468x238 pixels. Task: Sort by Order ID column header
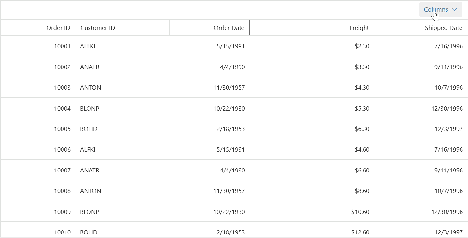pos(58,28)
